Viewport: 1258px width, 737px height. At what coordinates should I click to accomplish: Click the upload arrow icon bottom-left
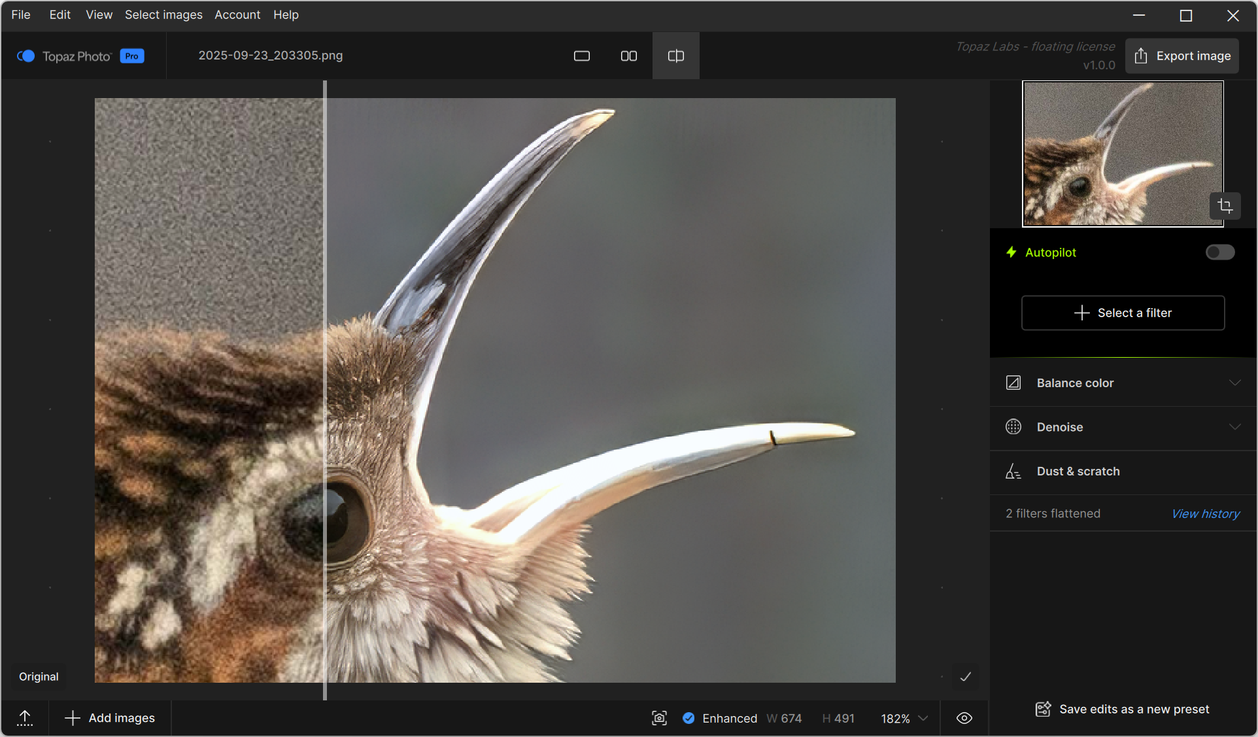click(x=25, y=718)
